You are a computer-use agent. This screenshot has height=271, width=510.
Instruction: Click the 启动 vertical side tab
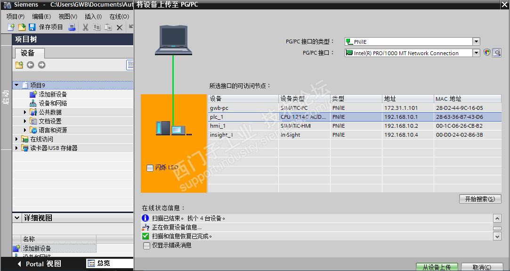(x=6, y=98)
